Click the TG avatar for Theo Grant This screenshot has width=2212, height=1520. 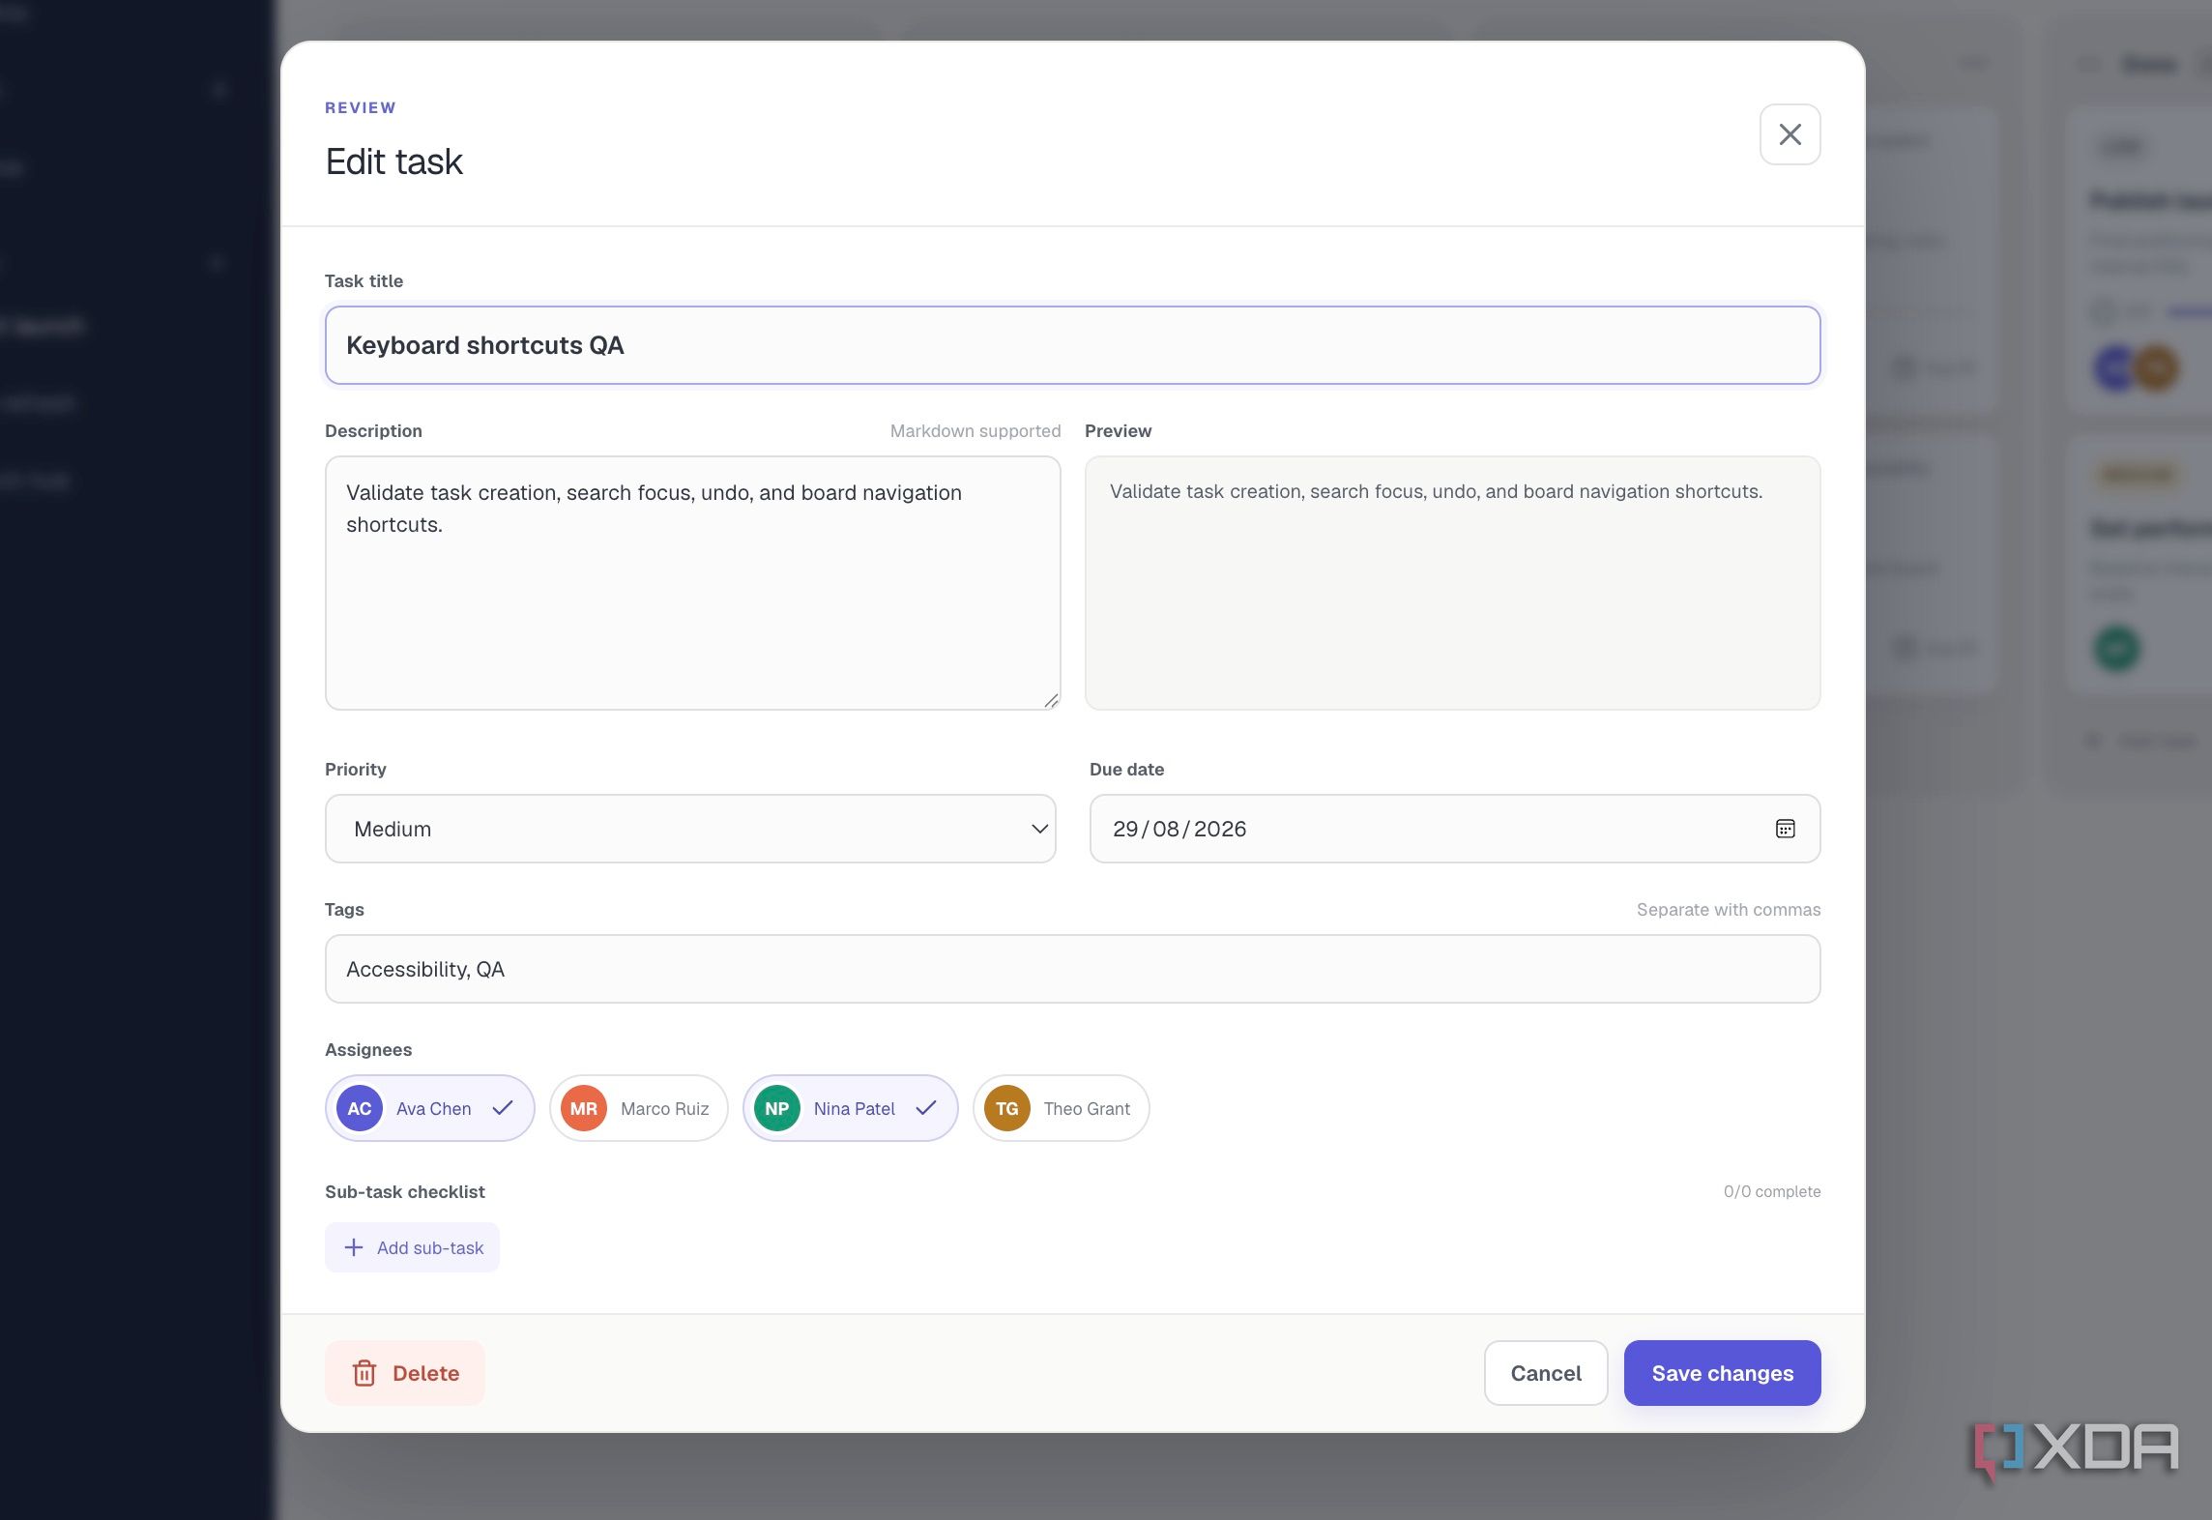click(1007, 1108)
